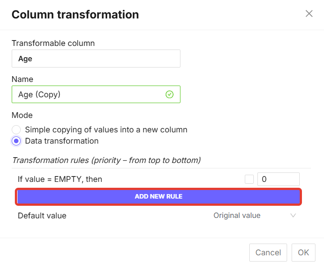Click the green validation checkmark icon

pyautogui.click(x=169, y=94)
